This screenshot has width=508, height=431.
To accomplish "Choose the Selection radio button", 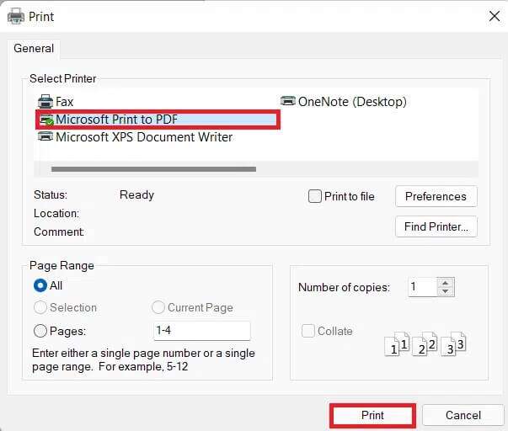I will (40, 307).
